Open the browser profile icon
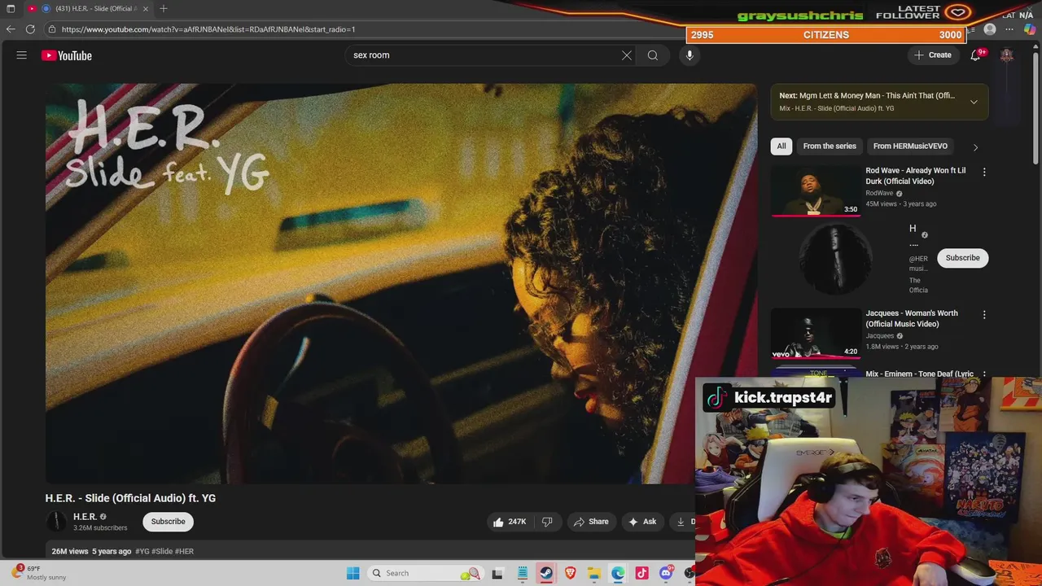This screenshot has width=1042, height=586. (990, 29)
